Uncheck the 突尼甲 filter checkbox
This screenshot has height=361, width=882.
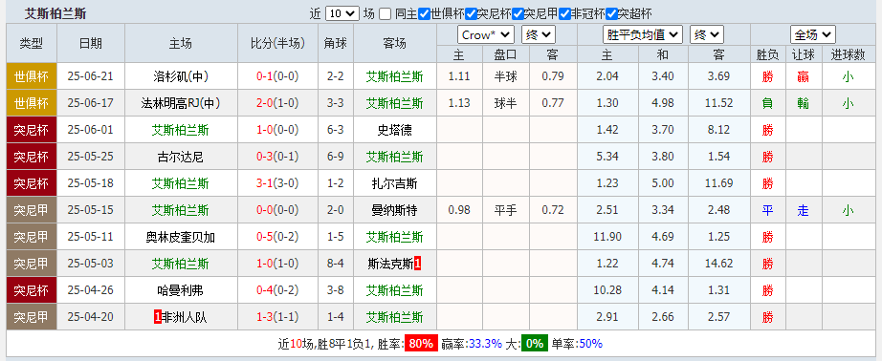pyautogui.click(x=518, y=14)
